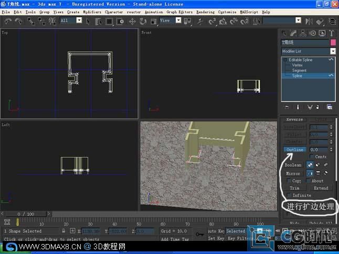Click the Extend button
The width and height of the screenshot is (339, 254).
(x=321, y=188)
